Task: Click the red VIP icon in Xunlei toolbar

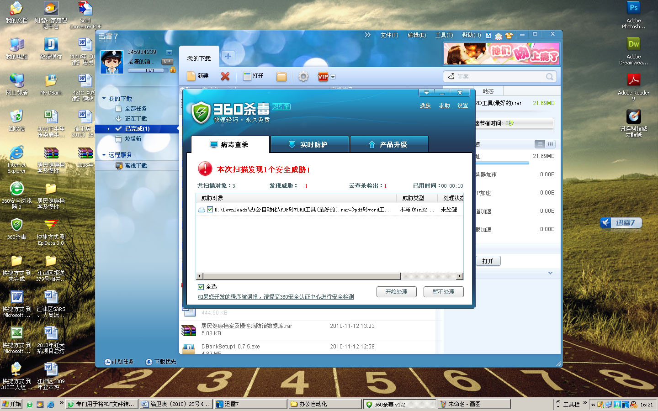Action: tap(323, 77)
